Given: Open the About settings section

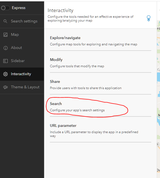Looking at the screenshot, I should pos(22,48).
